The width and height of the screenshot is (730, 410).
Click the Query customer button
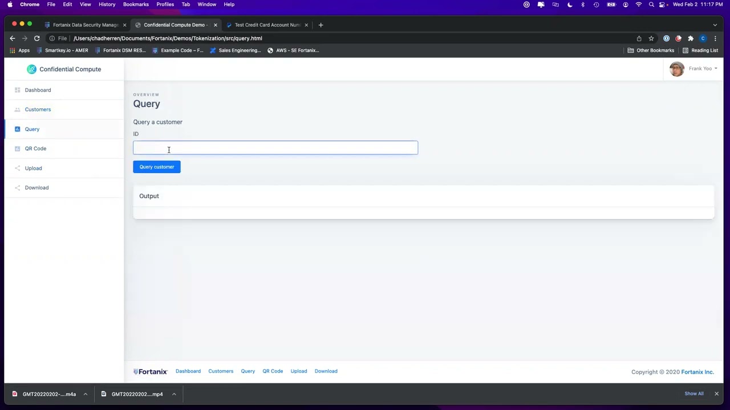[x=157, y=167]
